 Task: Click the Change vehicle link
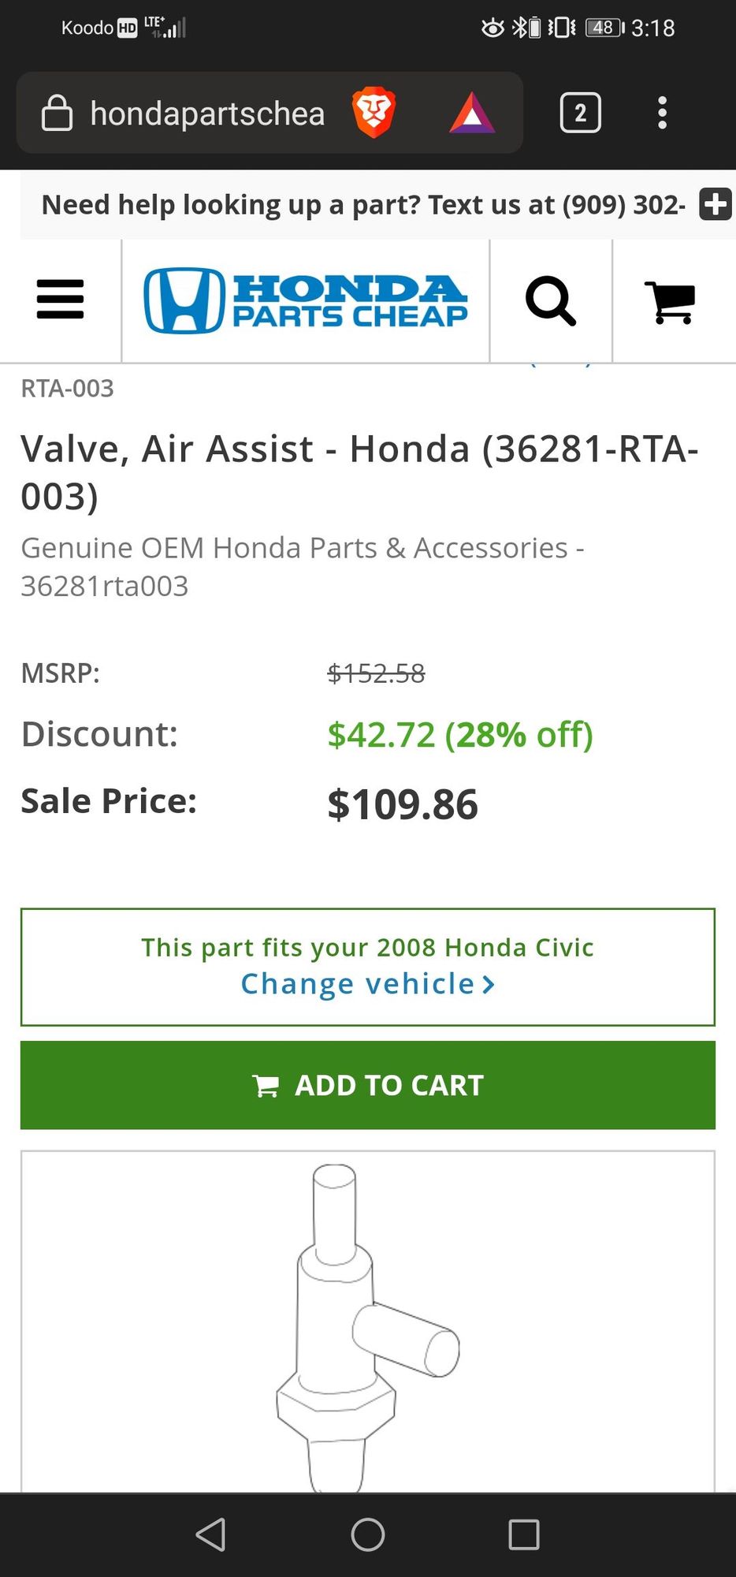point(358,984)
